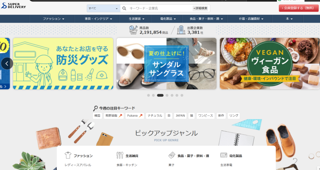Open +詳細検索 advanced search

200,8
